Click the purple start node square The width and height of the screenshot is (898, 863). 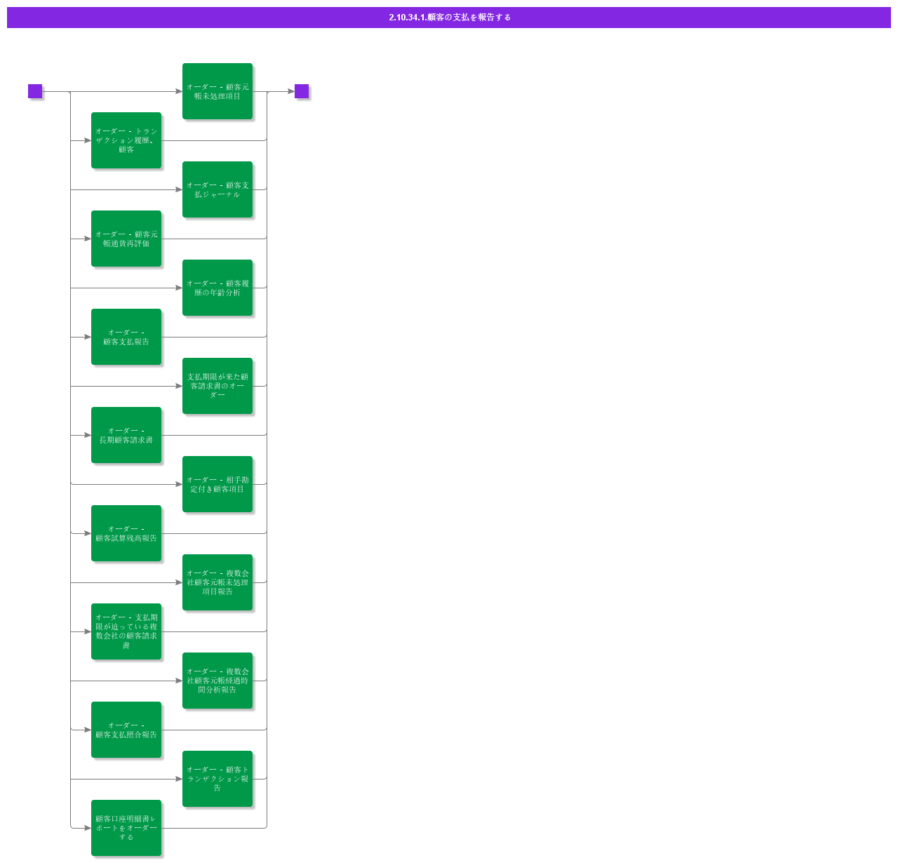(35, 91)
